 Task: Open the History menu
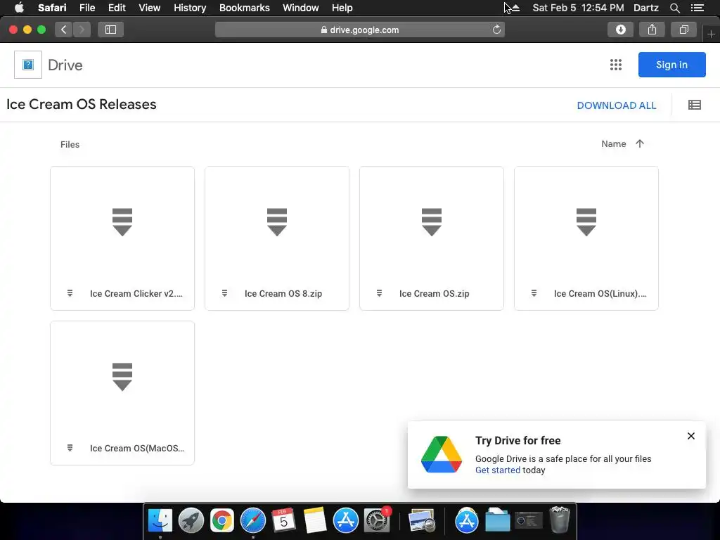[190, 8]
